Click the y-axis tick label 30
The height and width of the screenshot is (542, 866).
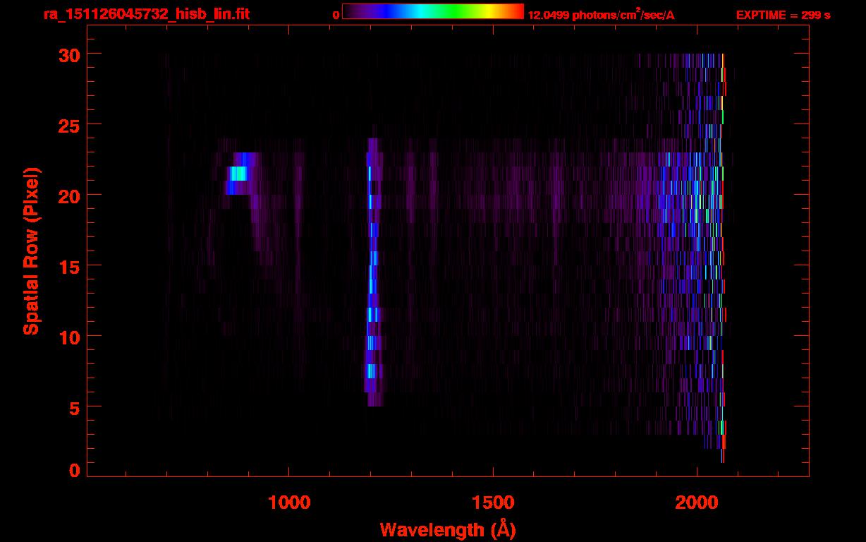pos(68,54)
